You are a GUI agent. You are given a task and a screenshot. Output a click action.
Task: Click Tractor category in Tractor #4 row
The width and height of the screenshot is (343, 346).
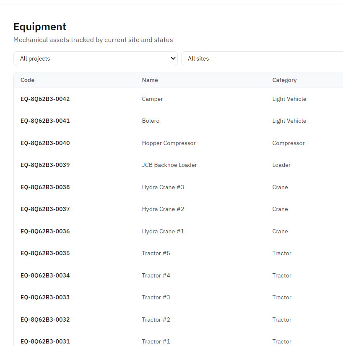[x=282, y=275]
